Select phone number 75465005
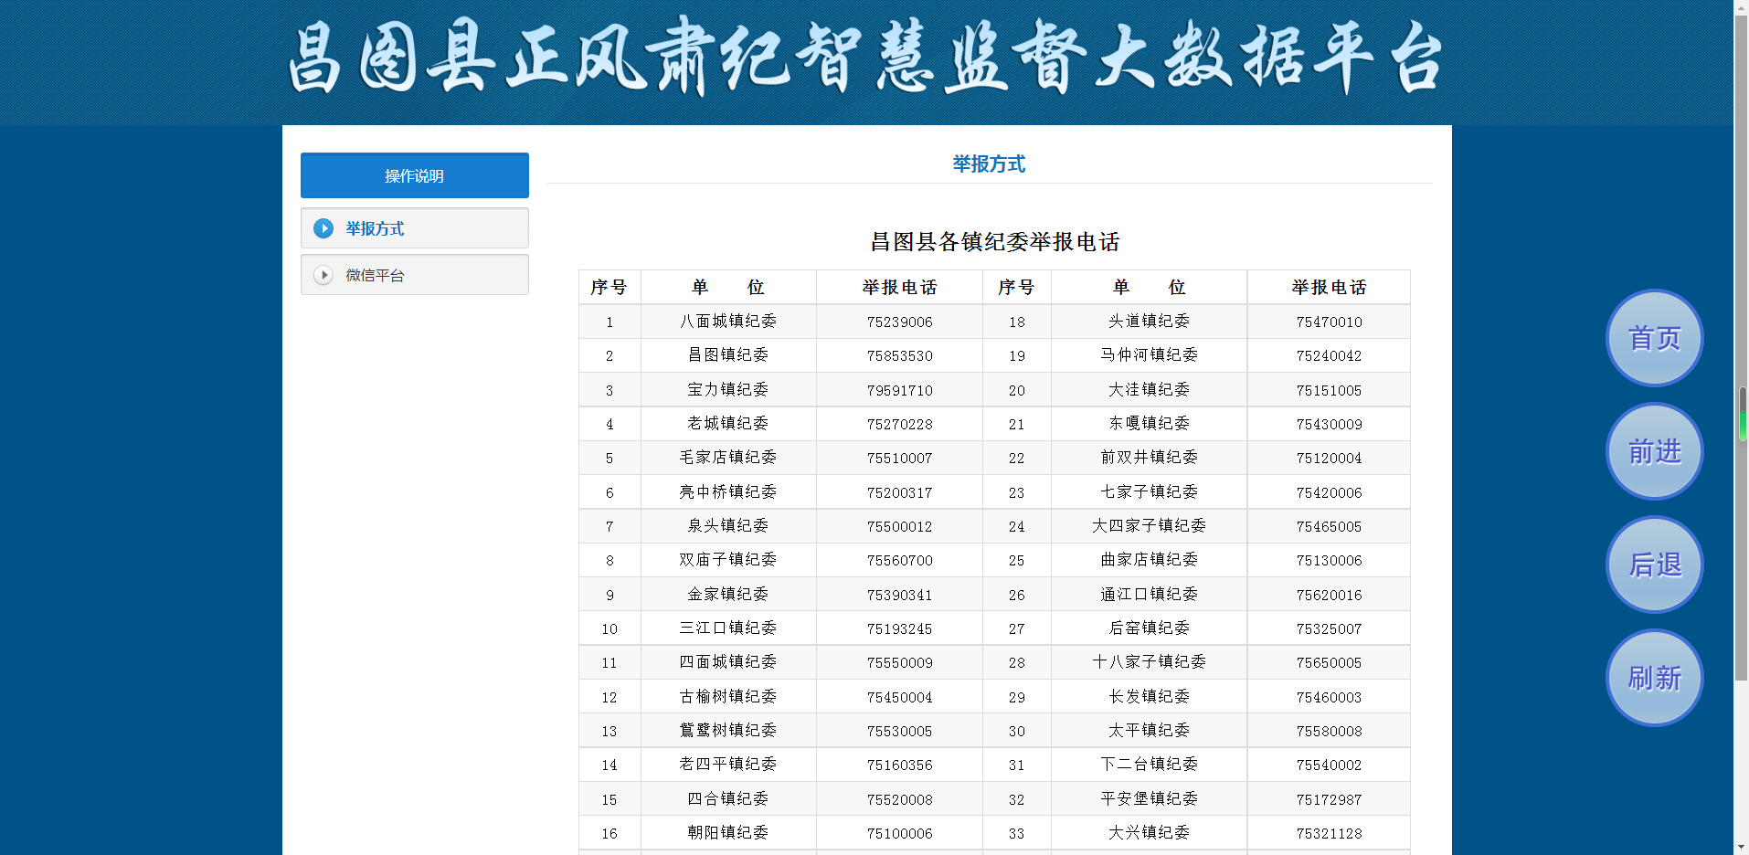1749x855 pixels. point(1330,527)
